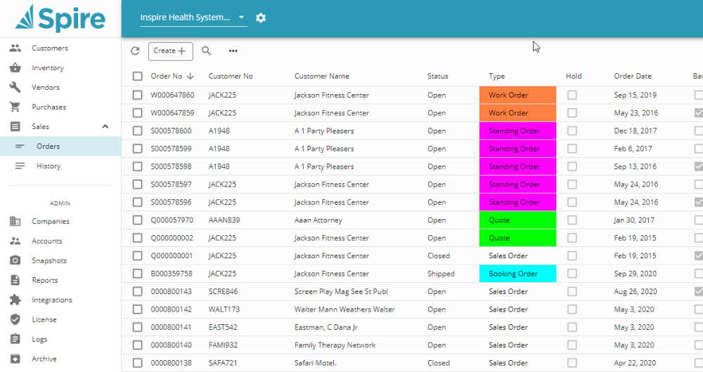Sort by the Customer Name column header
703x372 pixels.
(x=321, y=76)
